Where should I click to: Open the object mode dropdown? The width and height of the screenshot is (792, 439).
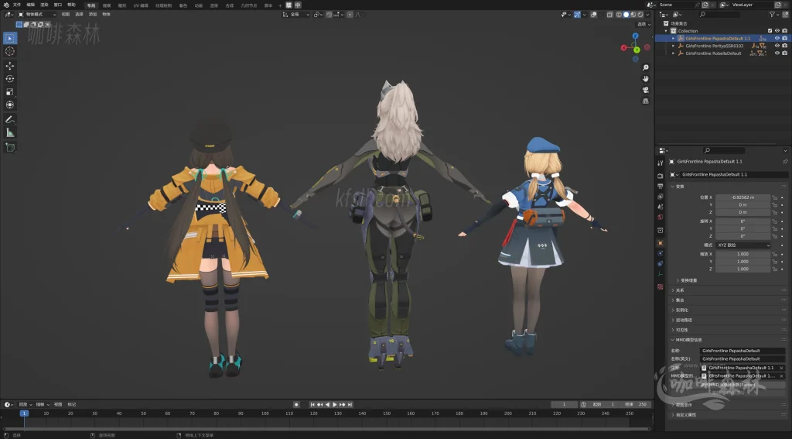click(x=37, y=14)
